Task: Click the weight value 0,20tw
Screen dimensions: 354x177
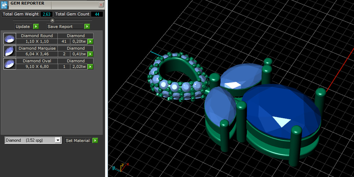Action: click(79, 41)
